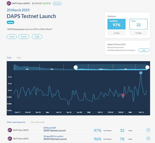This screenshot has height=143, width=155.
Task: Open the View coin button
Action: pos(57,3)
